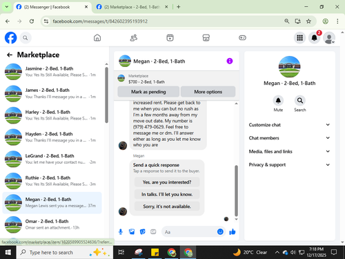Bookmark this page with star icon
Screen dimensions: 345x259
(308, 21)
